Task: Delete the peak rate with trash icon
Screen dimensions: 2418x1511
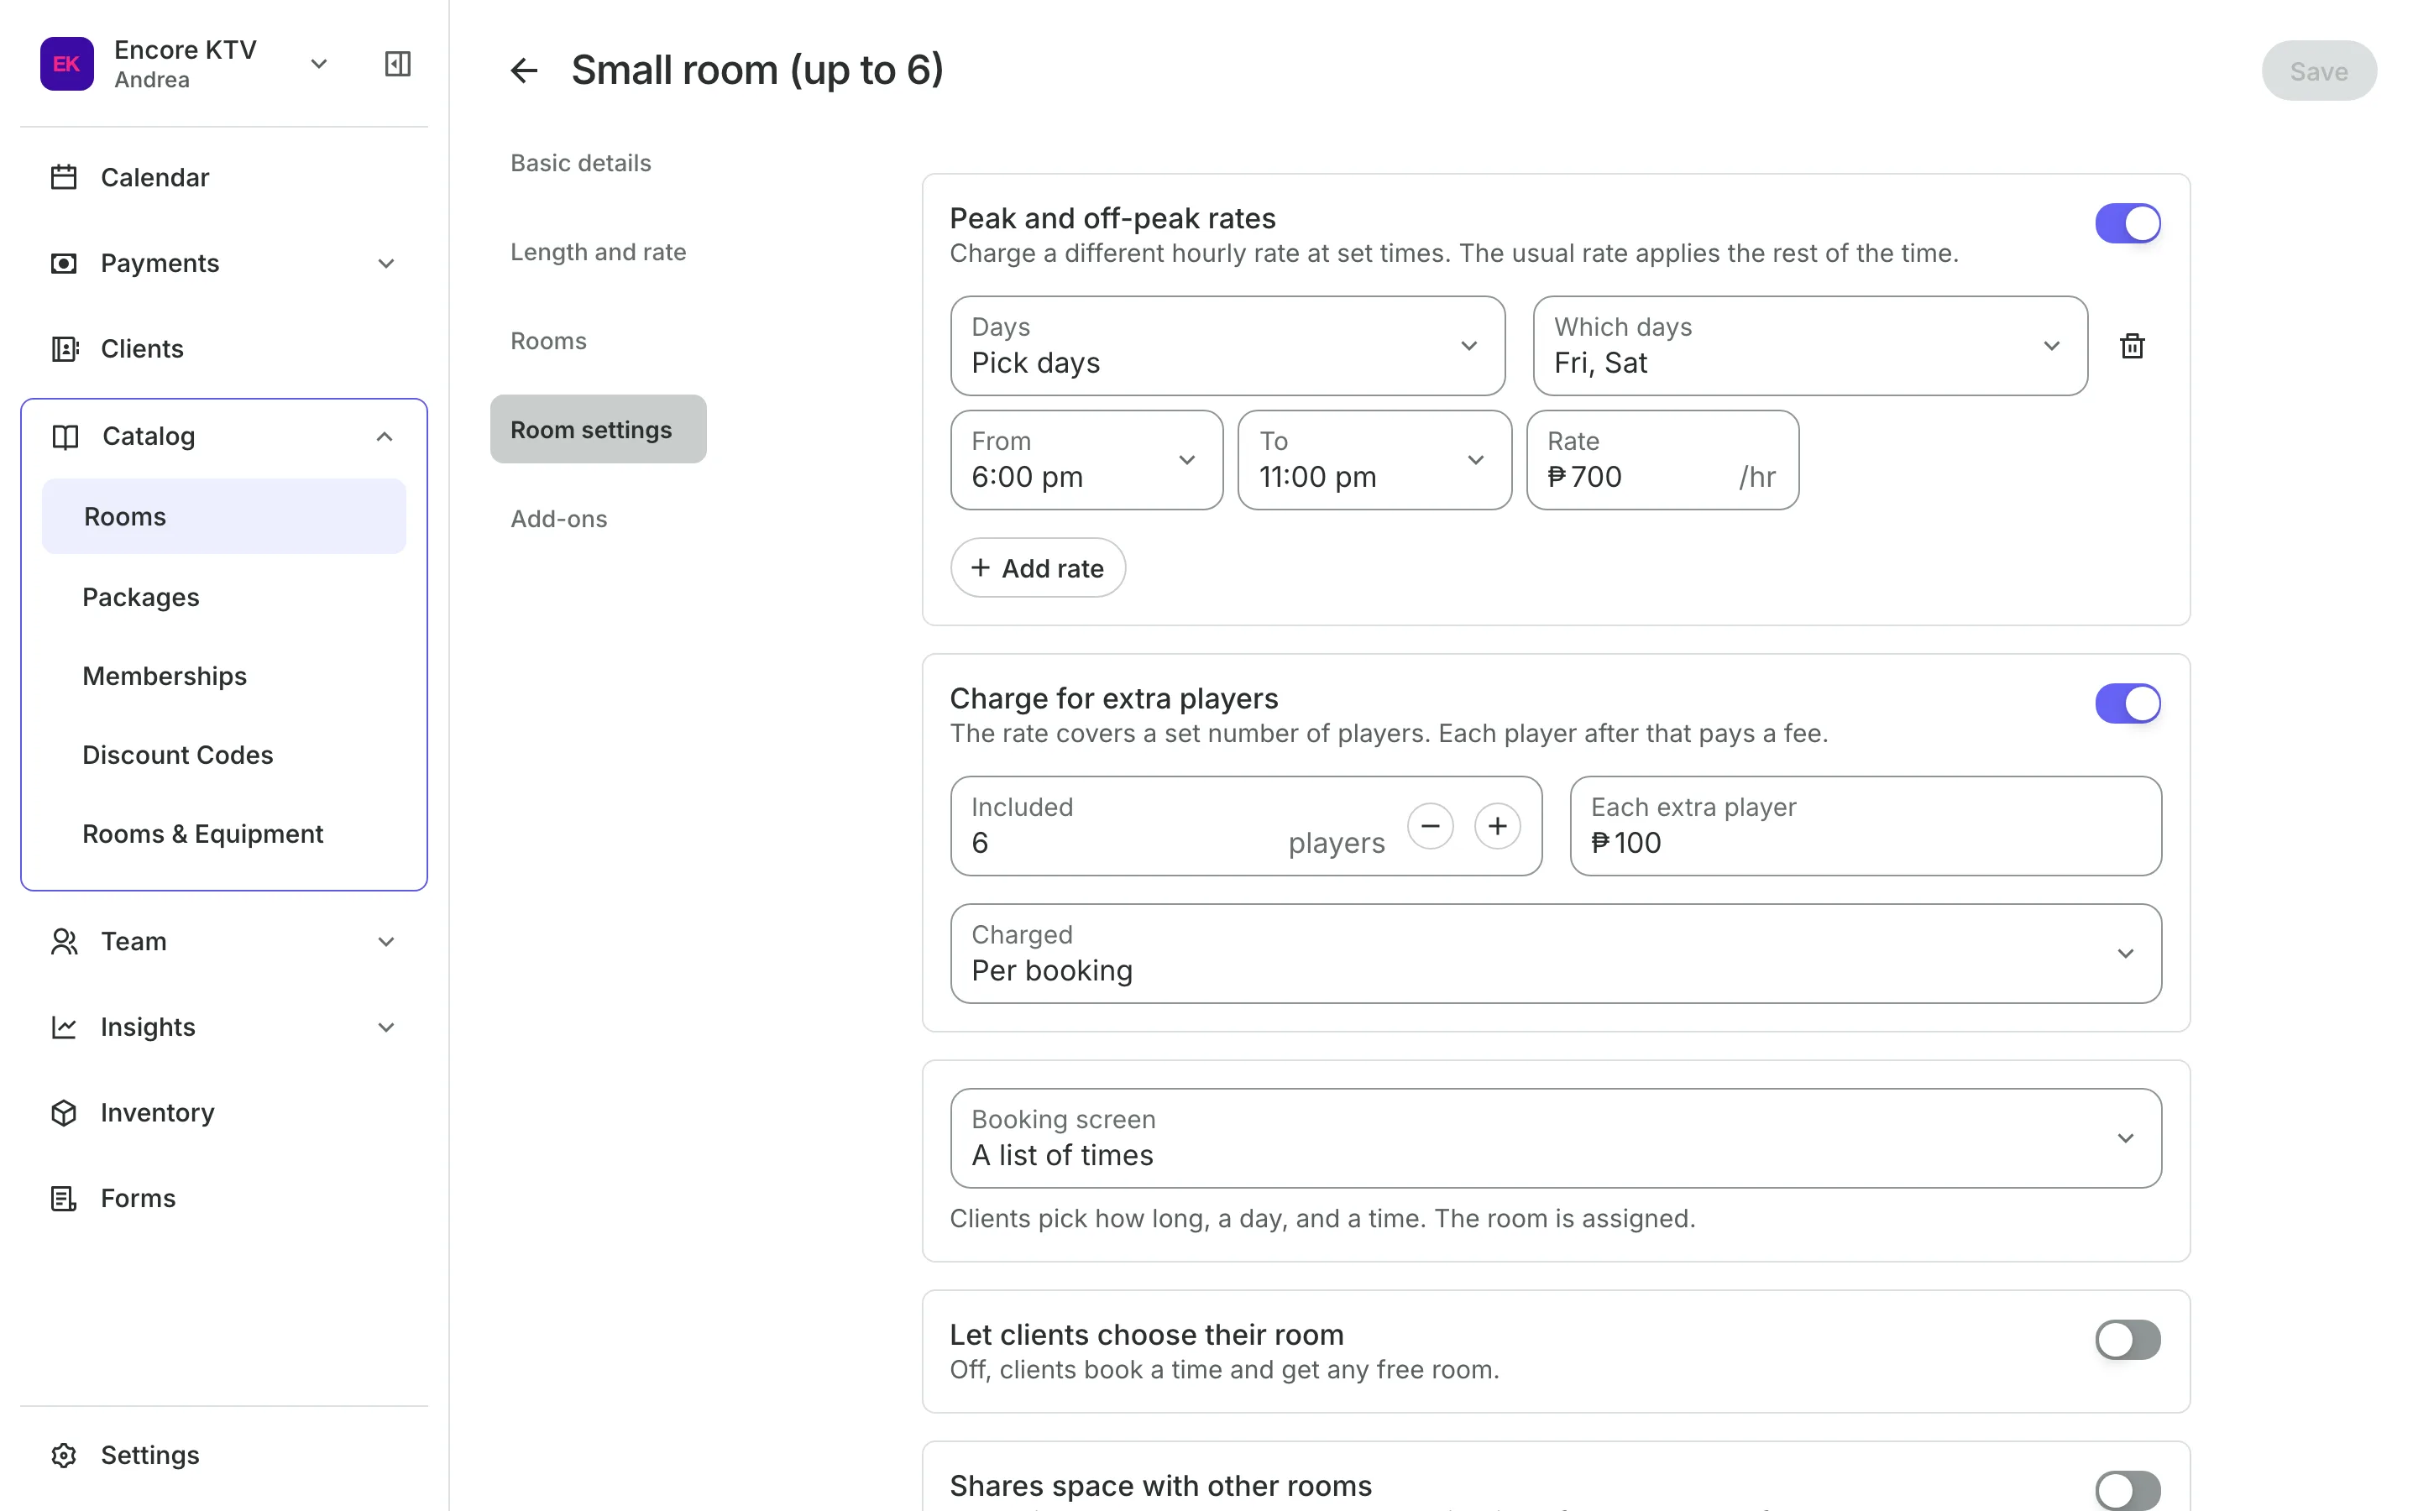Action: (2133, 346)
